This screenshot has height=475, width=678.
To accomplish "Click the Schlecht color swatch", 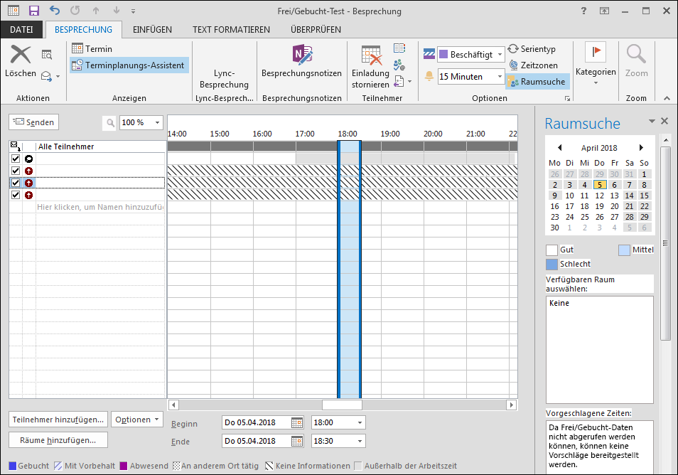I will (551, 264).
